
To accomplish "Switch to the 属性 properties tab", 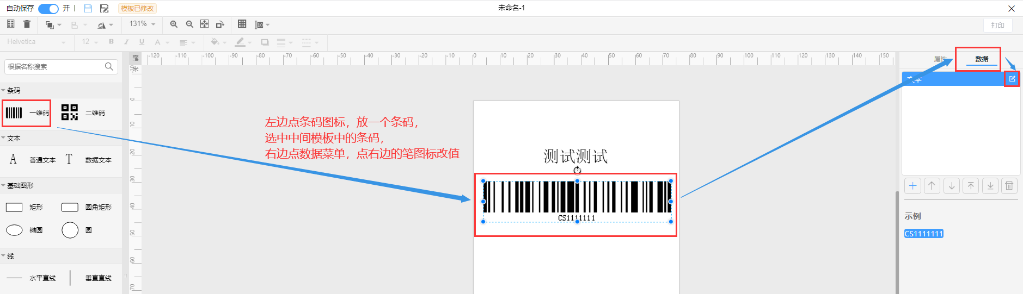I will coord(940,59).
